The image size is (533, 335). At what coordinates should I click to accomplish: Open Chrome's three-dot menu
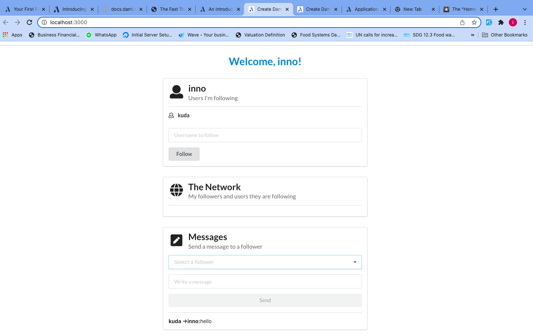(x=525, y=22)
